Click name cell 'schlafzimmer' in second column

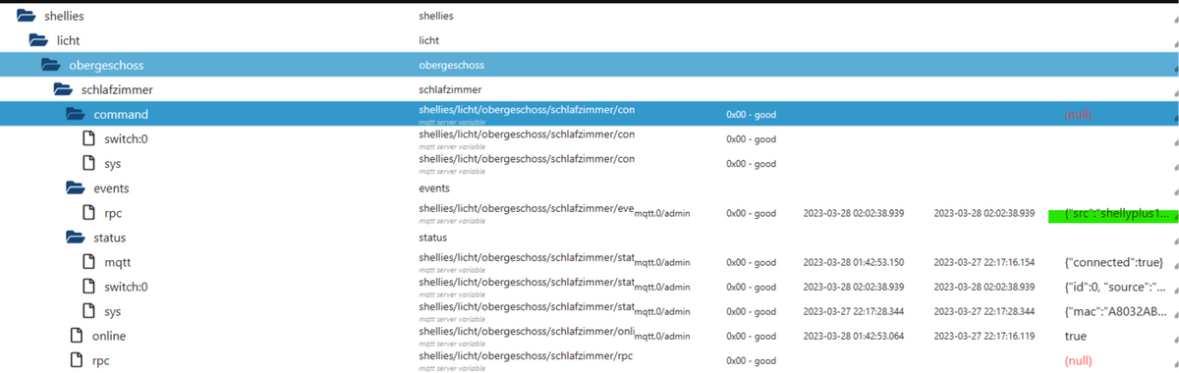(x=450, y=90)
